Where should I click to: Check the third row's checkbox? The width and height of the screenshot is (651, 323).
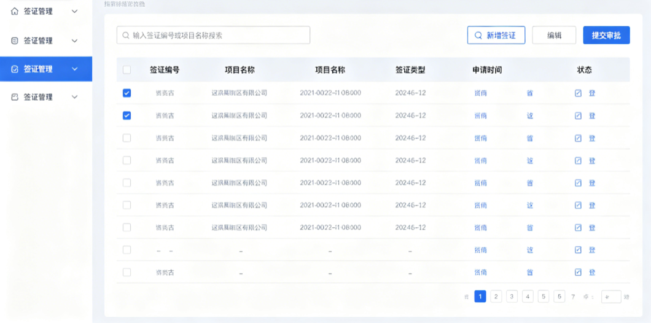point(127,138)
